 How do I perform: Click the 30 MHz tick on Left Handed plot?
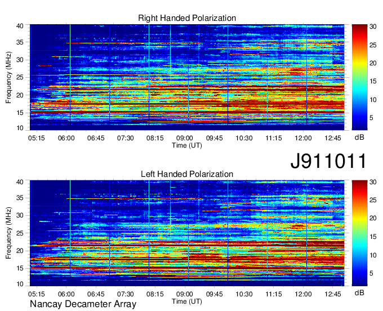[x=20, y=215]
